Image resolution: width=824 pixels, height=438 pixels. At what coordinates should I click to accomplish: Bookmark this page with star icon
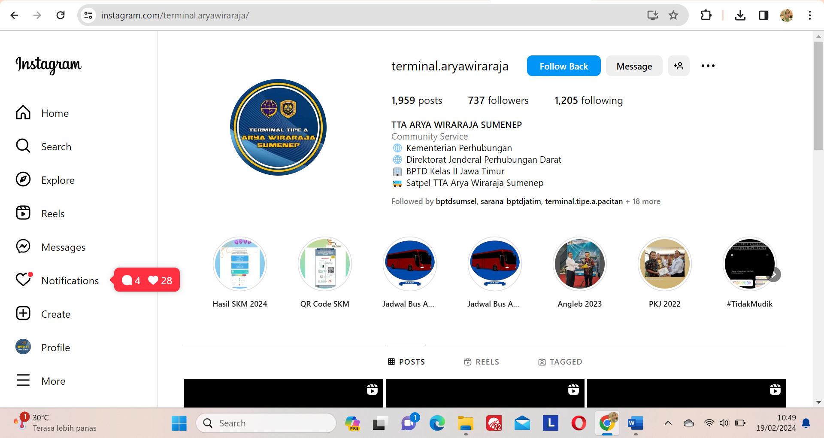673,15
